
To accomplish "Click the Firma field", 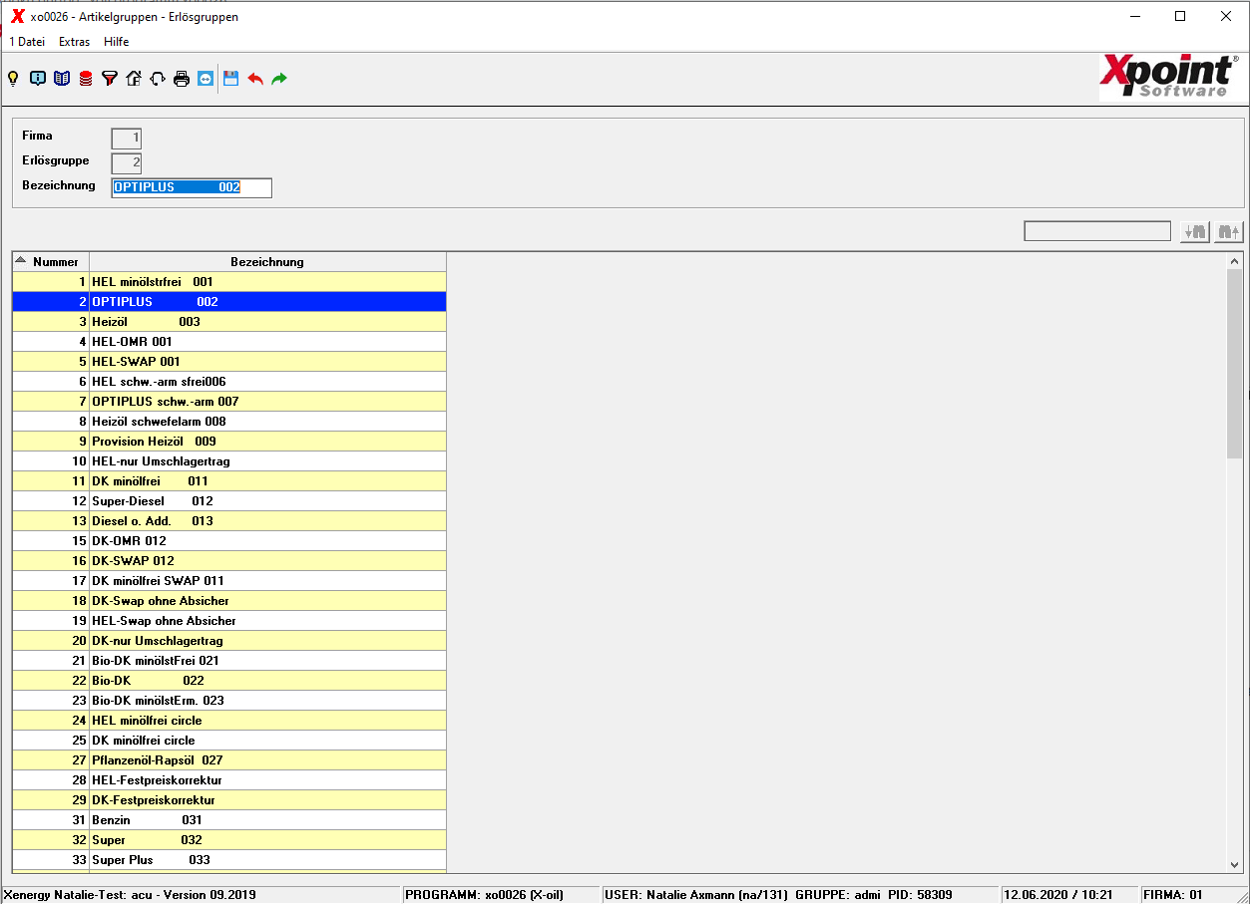I will 127,139.
